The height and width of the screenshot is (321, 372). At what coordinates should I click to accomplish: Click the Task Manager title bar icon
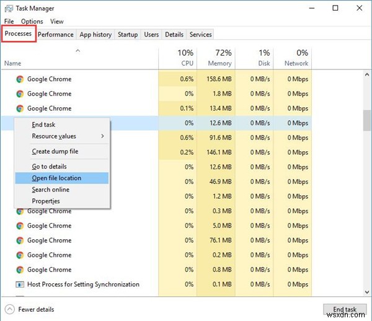(9, 9)
